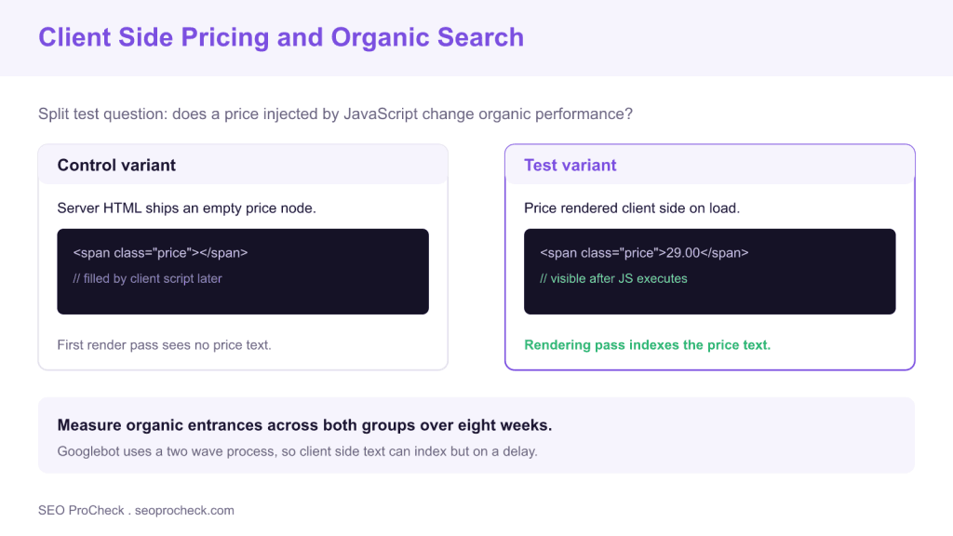Click the control variant dark code block
953x536 pixels.
pos(243,272)
